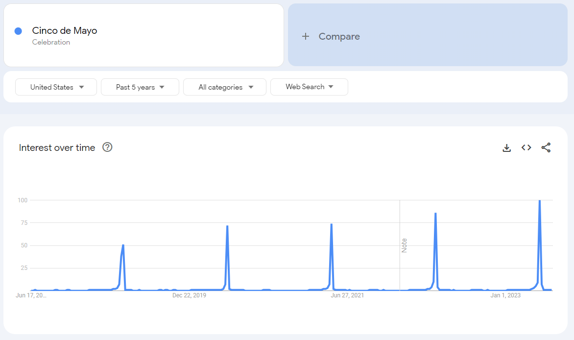The height and width of the screenshot is (340, 574).
Task: Open the All categories dropdown
Action: [x=225, y=87]
